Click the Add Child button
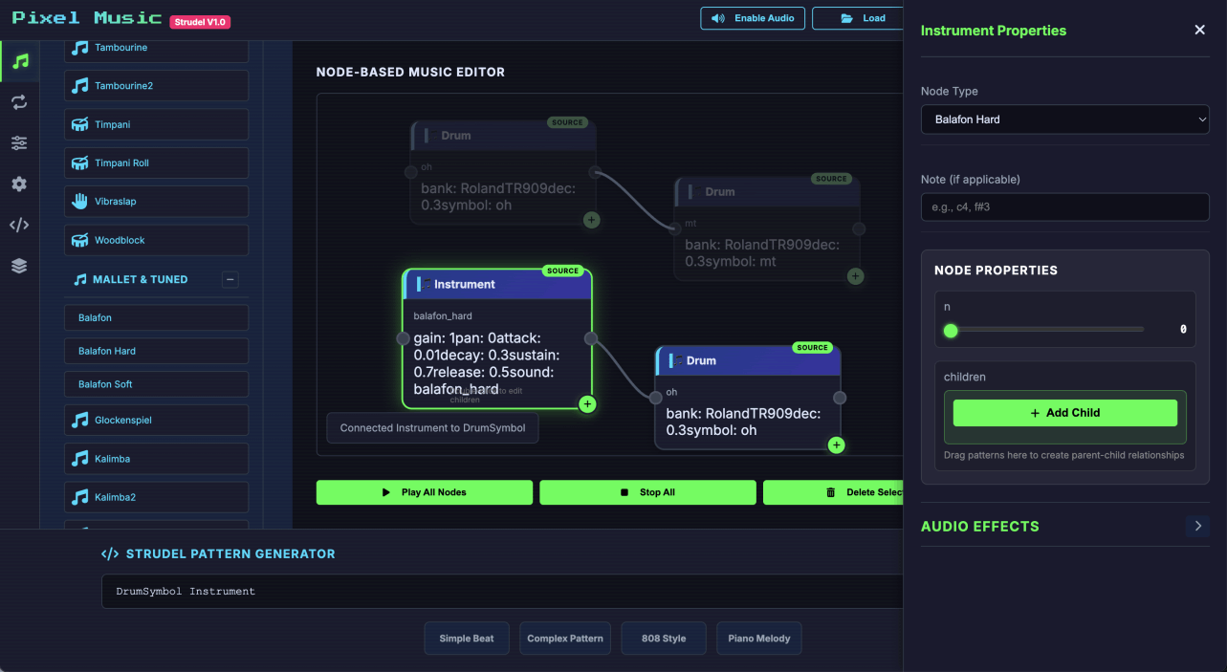Image resolution: width=1227 pixels, height=672 pixels. point(1064,413)
